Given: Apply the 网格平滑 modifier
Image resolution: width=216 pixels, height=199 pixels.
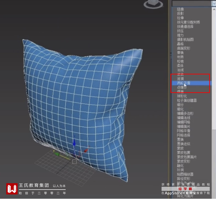Looking at the screenshot, I should (184, 131).
